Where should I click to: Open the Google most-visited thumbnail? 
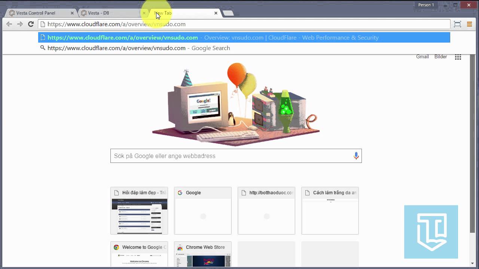pyautogui.click(x=203, y=211)
